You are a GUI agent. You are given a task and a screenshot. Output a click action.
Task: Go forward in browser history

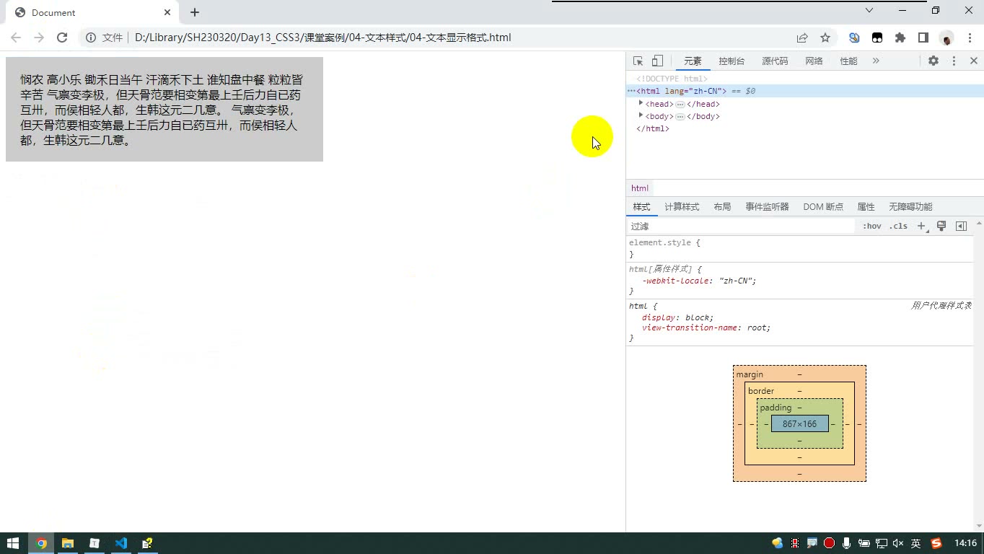pos(39,38)
